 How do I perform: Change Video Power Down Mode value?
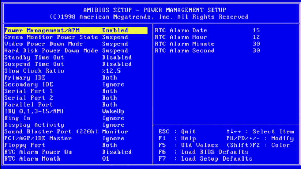(x=115, y=44)
